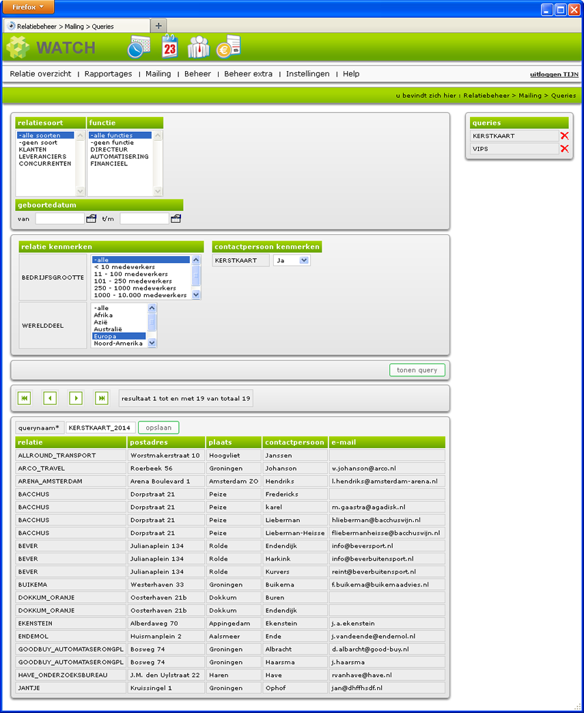Viewport: 584px width, 713px height.
Task: Select Noord-Amerika in werelddeel list
Action: tap(118, 344)
